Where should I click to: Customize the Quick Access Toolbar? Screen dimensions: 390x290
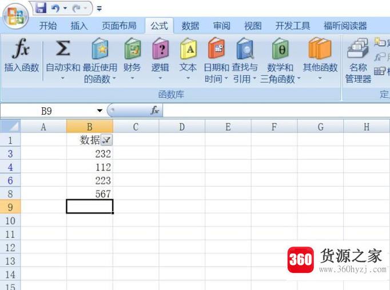point(100,9)
